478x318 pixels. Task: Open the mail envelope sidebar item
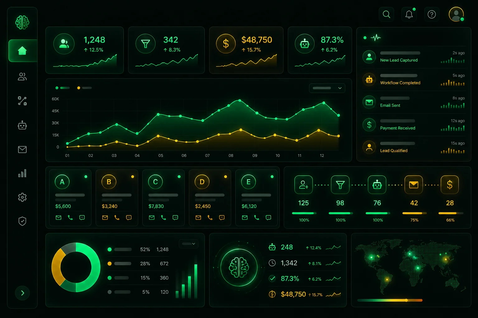tap(22, 149)
